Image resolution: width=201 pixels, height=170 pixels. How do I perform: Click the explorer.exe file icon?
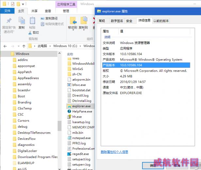pos(69,106)
